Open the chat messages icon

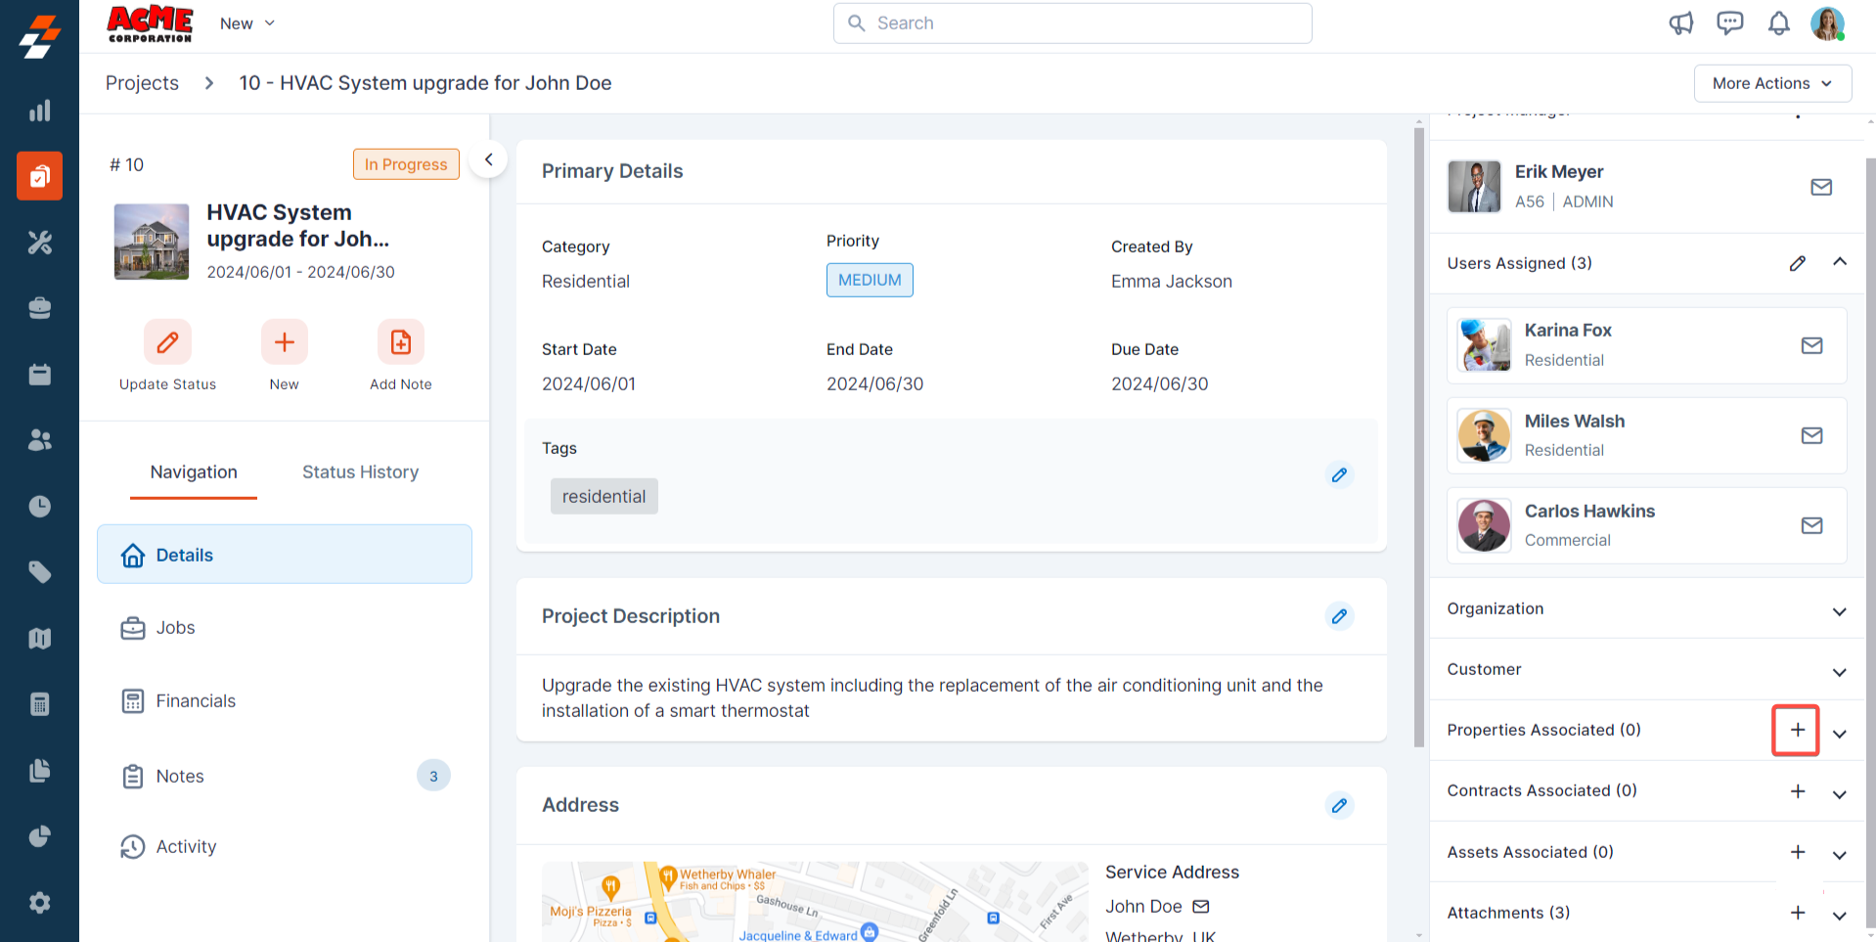click(1729, 23)
